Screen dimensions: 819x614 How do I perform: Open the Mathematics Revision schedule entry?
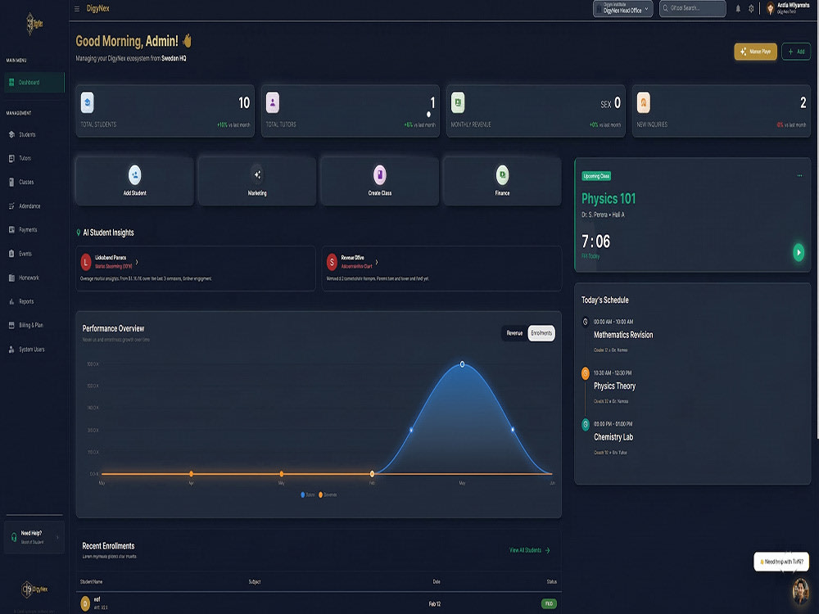click(x=623, y=335)
